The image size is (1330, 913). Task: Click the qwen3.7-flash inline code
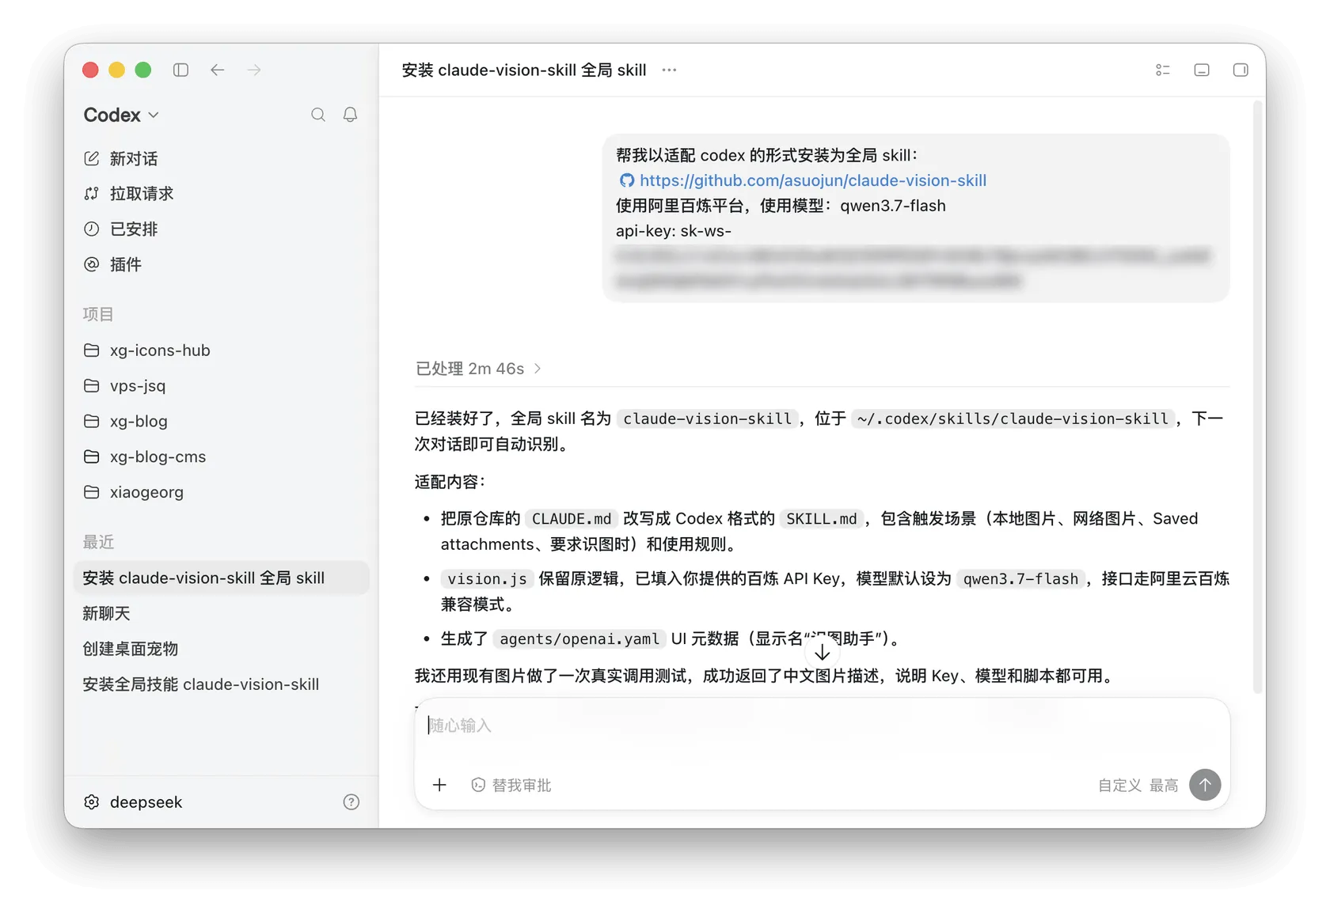coord(1020,579)
